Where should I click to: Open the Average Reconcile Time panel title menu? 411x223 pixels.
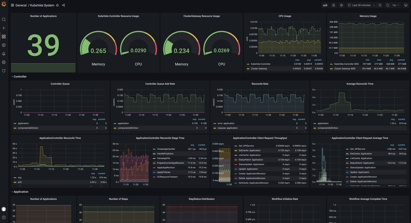[x=360, y=84]
